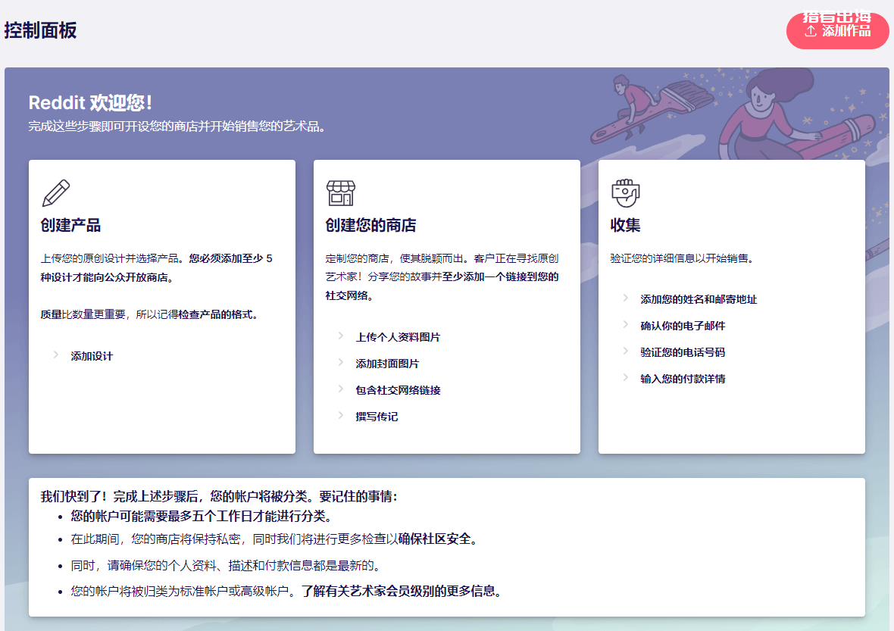The image size is (894, 631).
Task: Click the 创建产品 card heading
Action: click(x=70, y=225)
